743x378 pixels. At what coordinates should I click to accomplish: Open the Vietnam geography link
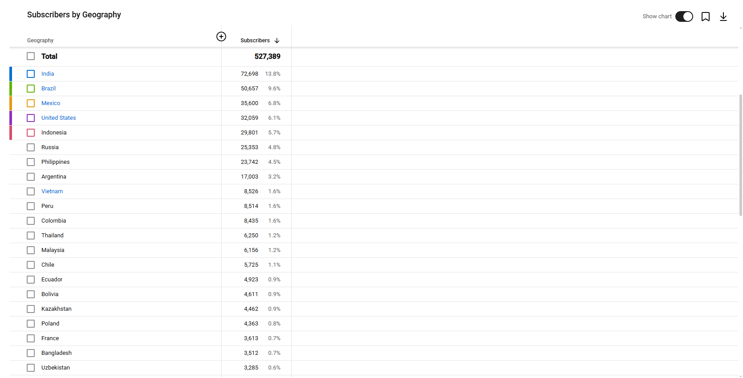pos(52,191)
